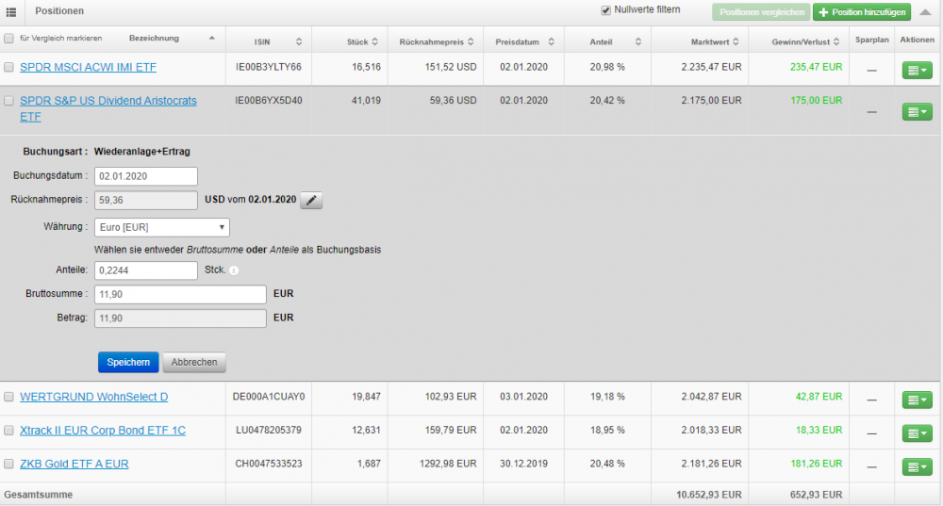Check the SPDR S&P US Dividend Aristocrats checkbox
Screen dimensions: 943x506
click(x=8, y=101)
